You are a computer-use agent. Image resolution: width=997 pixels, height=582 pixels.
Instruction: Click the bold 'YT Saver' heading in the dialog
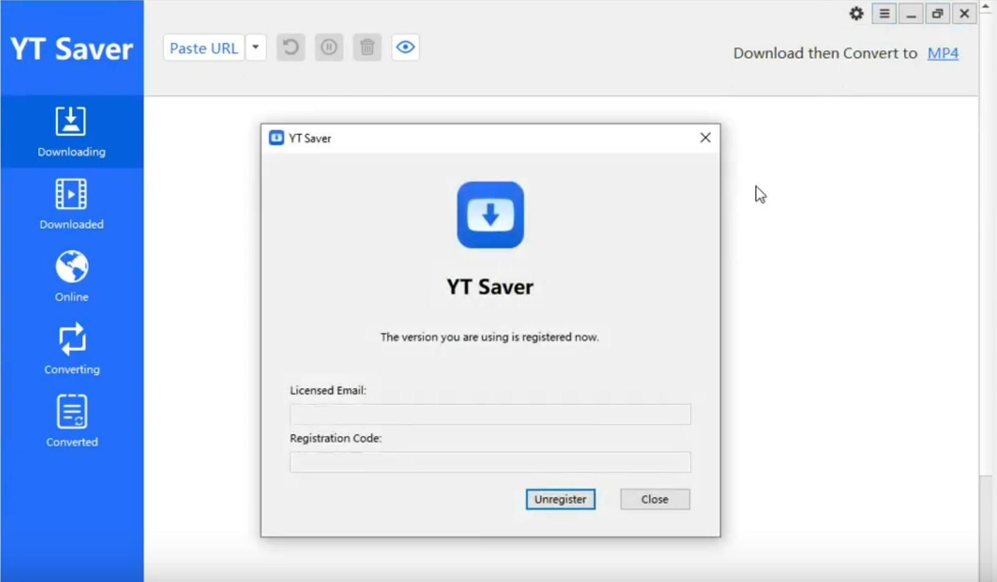490,286
